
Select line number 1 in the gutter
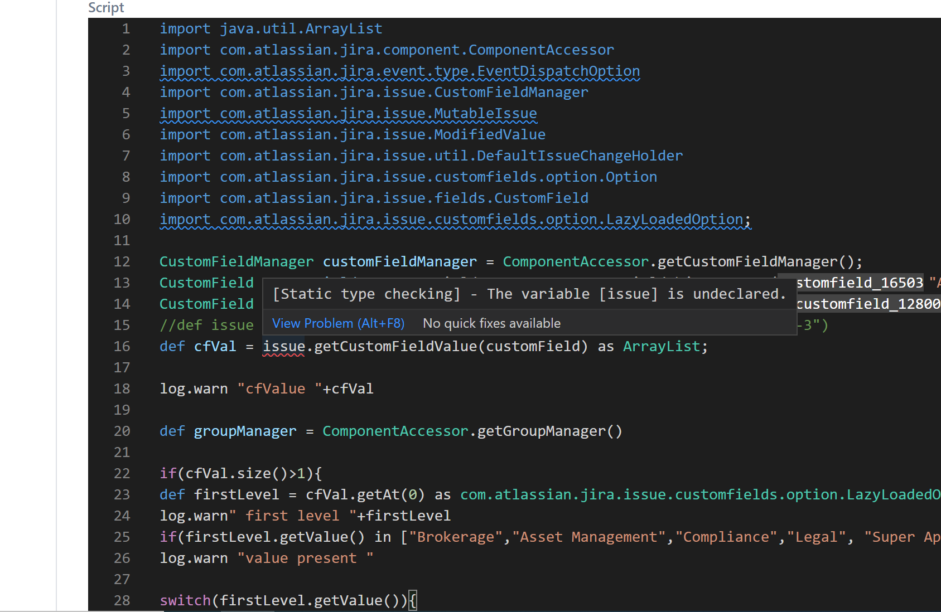coord(126,28)
